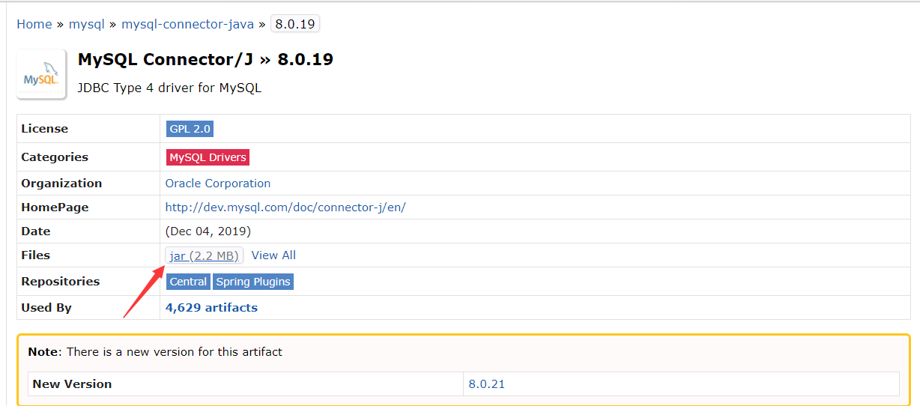Screen dimensions: 920x406
Task: Visit Oracle Corporation organization link
Action: point(218,183)
